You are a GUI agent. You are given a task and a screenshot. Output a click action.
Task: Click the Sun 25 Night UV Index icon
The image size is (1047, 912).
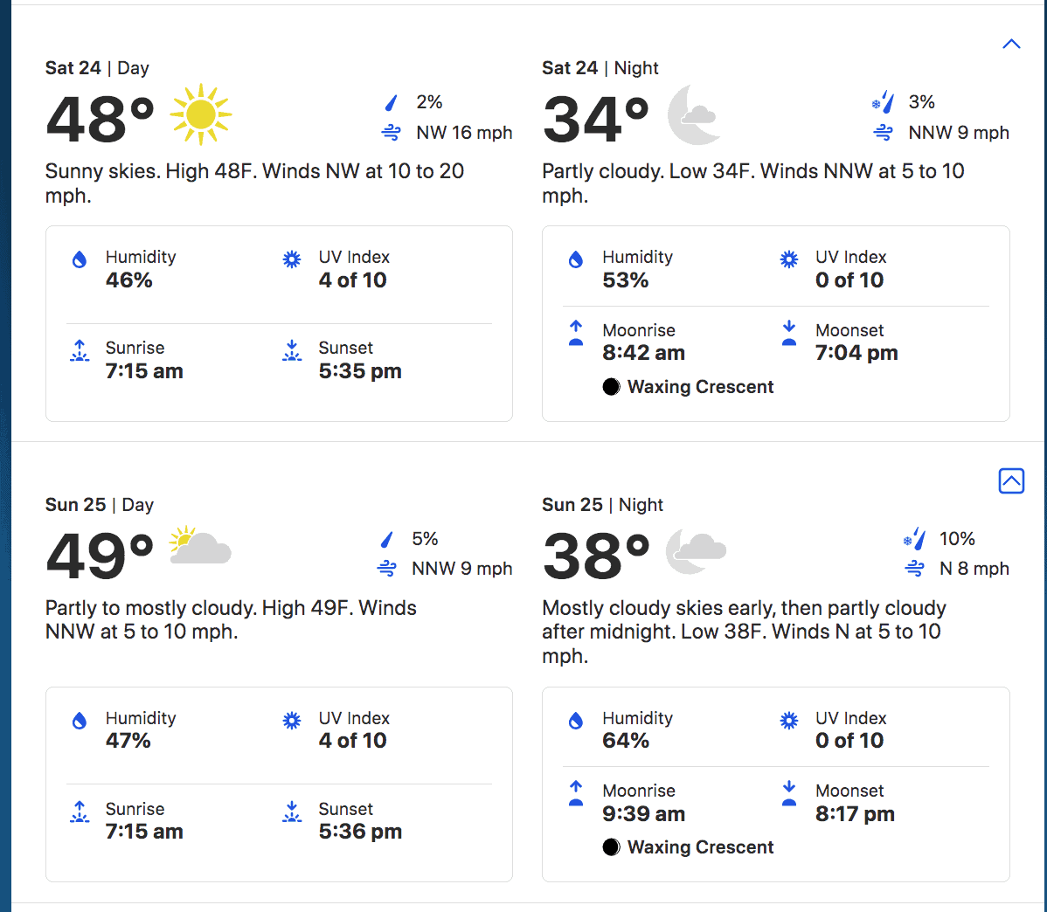(788, 721)
